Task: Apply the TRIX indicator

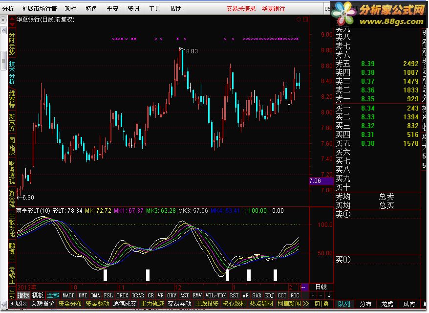Action: tap(122, 295)
